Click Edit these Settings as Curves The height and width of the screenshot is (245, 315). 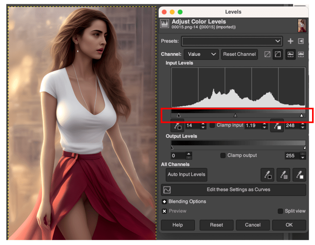(234, 190)
